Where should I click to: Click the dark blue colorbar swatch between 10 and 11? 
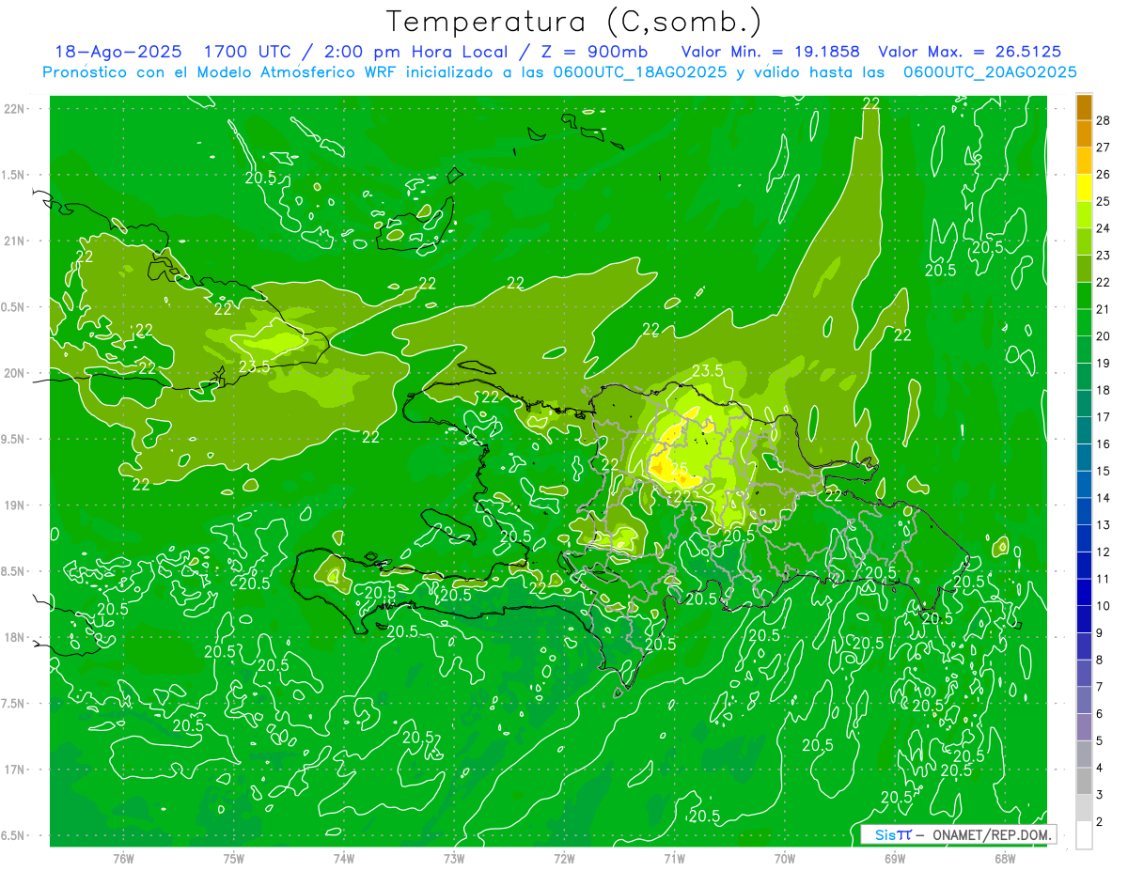point(1084,592)
